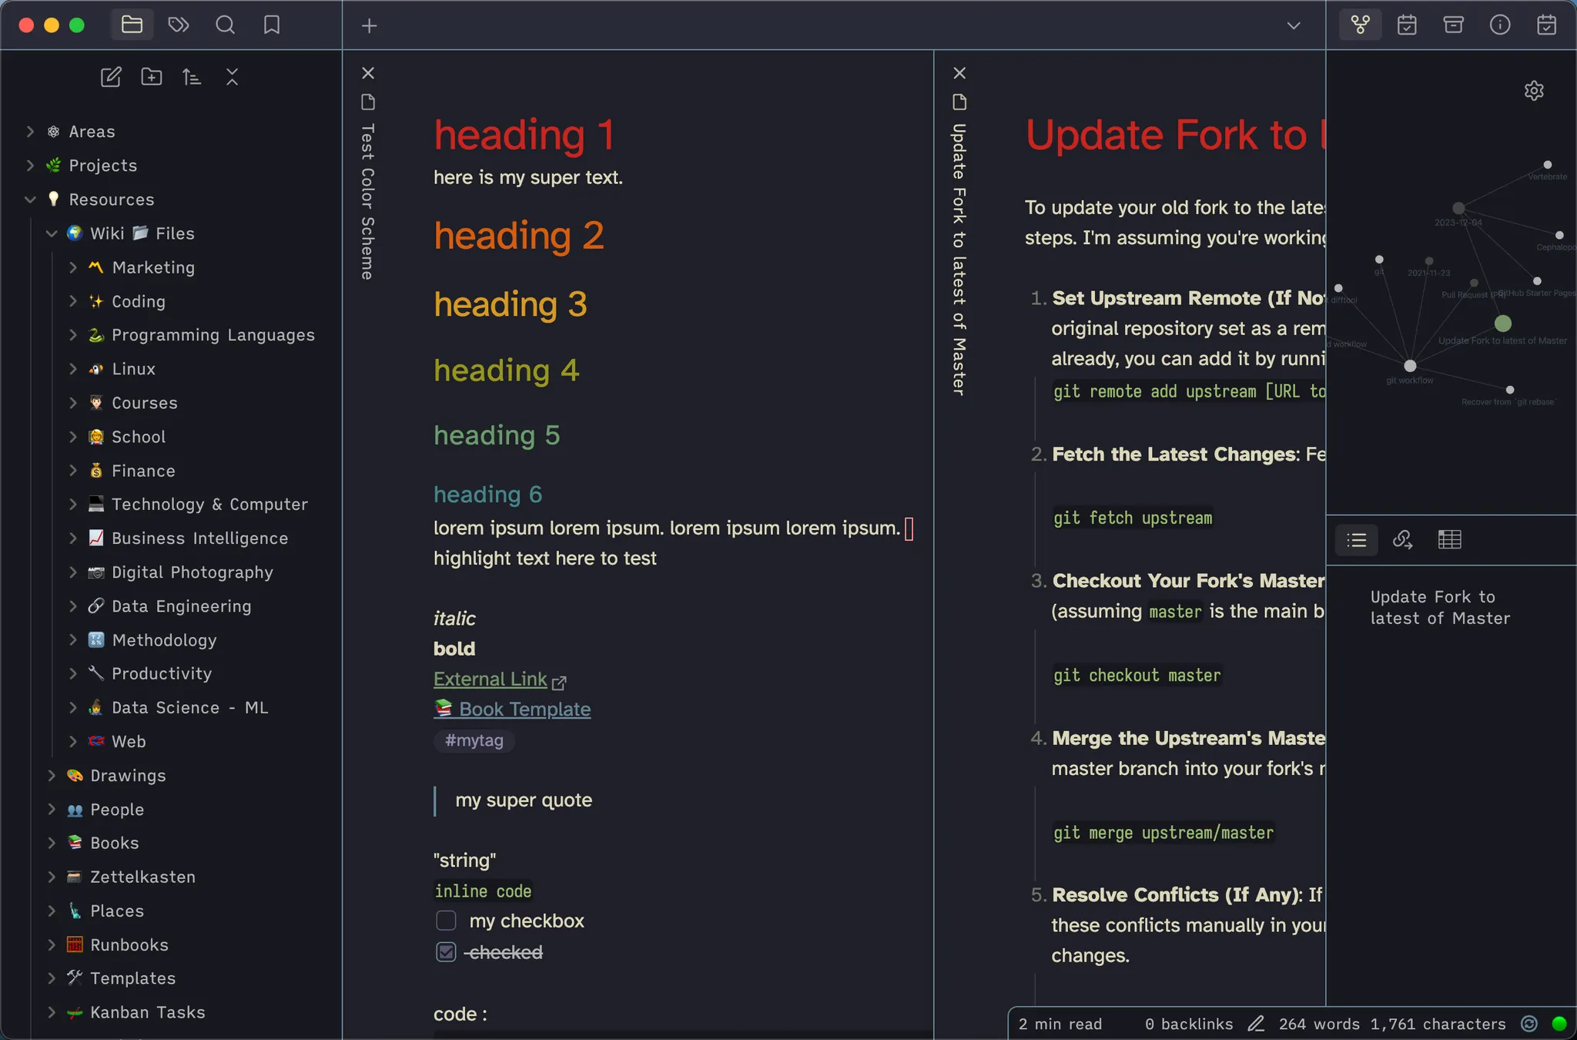
Task: Open the search magnifier in the sidebar
Action: point(225,25)
